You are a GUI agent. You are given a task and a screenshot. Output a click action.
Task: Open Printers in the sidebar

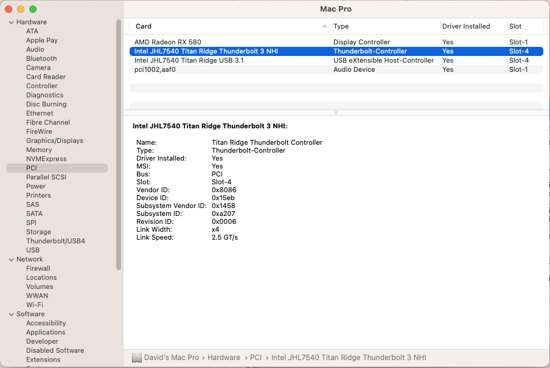click(38, 195)
